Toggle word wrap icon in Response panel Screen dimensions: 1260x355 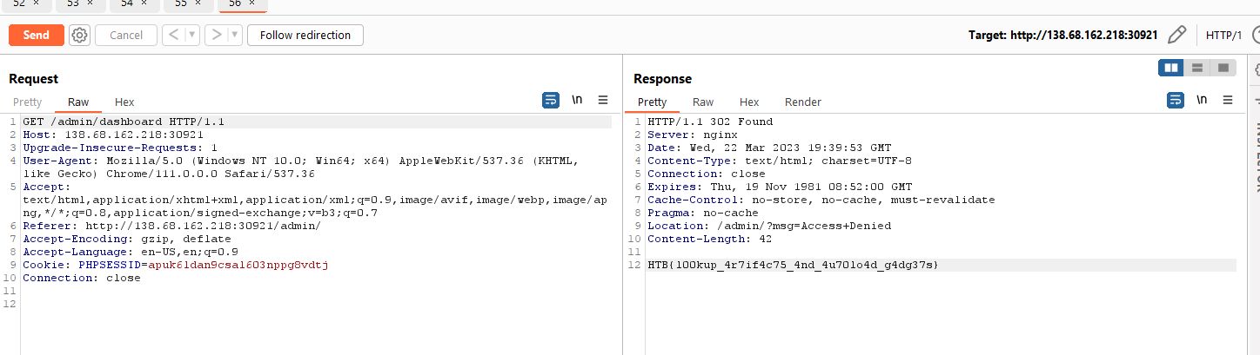click(1176, 101)
